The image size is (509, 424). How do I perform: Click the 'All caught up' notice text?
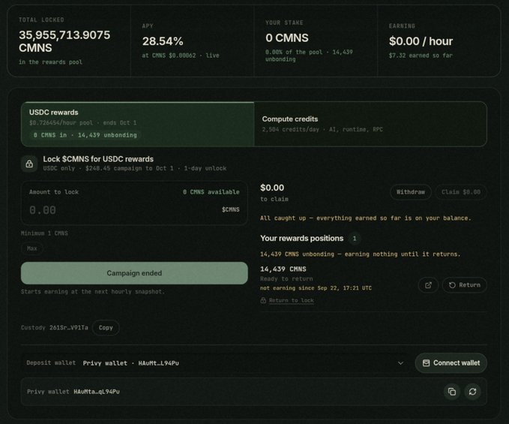click(x=366, y=218)
